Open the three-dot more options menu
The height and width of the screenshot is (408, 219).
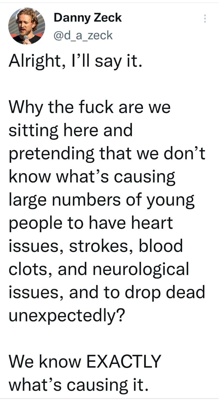tap(205, 18)
